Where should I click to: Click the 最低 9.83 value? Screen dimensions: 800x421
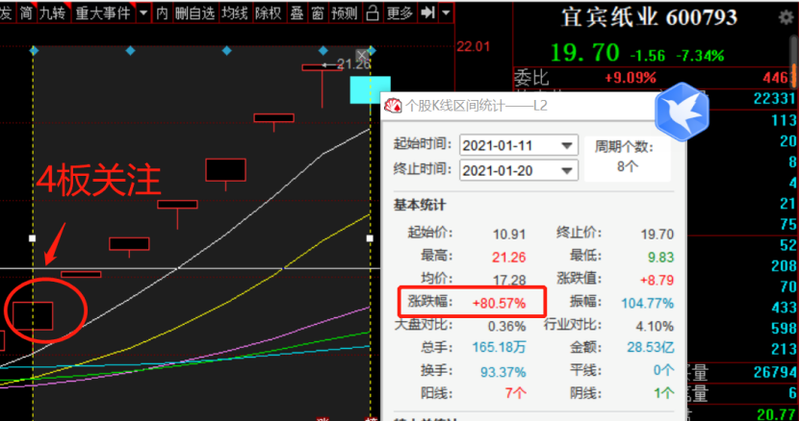[660, 258]
